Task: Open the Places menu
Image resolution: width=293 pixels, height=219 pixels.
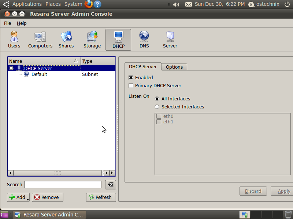Action: 53,4
